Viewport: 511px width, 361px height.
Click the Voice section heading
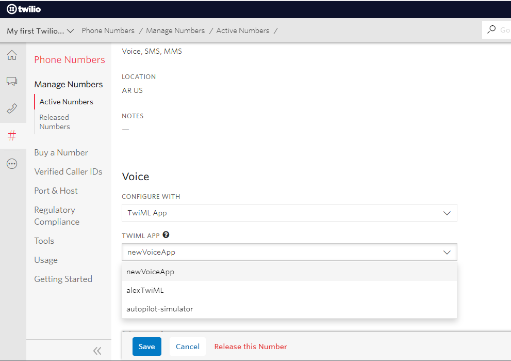(x=135, y=177)
